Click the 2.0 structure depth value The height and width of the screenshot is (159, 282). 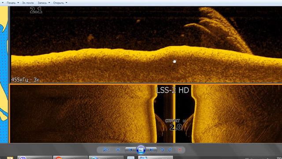click(176, 127)
